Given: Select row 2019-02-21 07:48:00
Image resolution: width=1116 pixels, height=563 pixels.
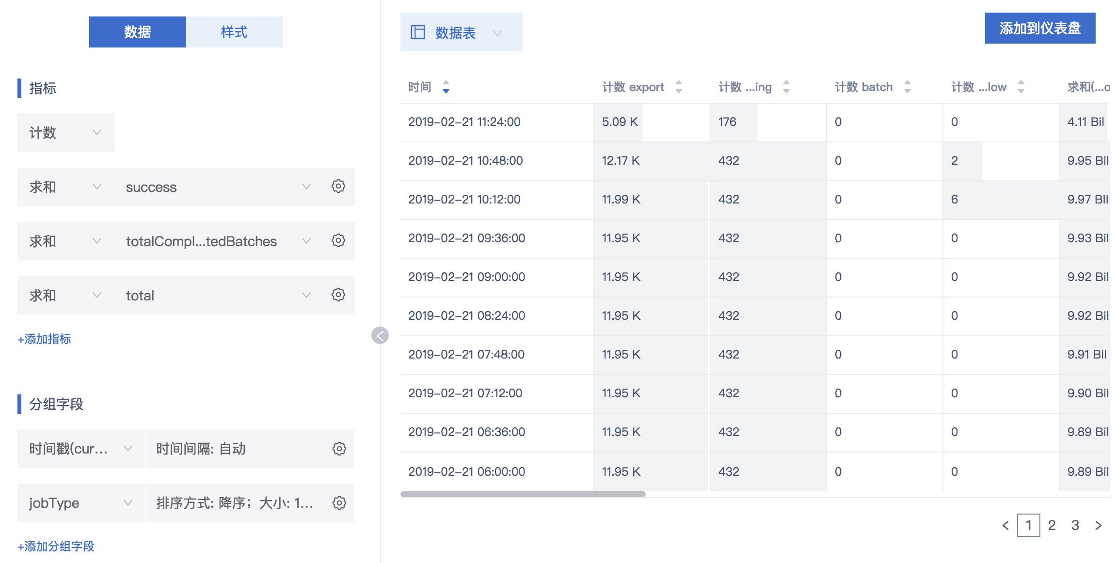Looking at the screenshot, I should point(755,355).
